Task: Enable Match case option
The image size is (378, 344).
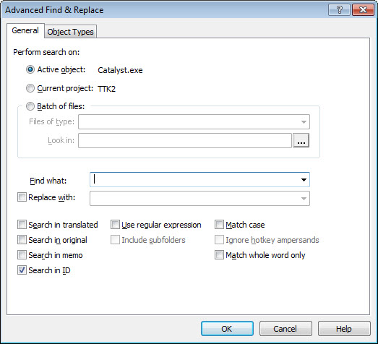Action: point(219,225)
